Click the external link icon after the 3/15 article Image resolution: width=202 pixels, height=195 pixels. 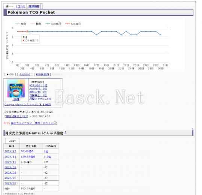click(x=55, y=123)
